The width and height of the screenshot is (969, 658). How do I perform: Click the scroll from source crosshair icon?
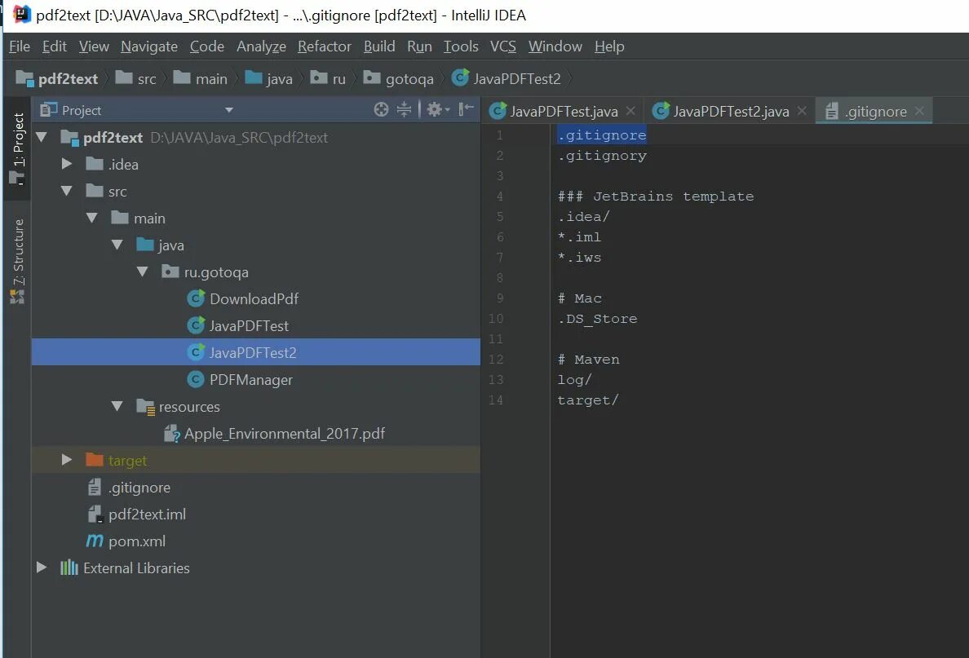(381, 110)
